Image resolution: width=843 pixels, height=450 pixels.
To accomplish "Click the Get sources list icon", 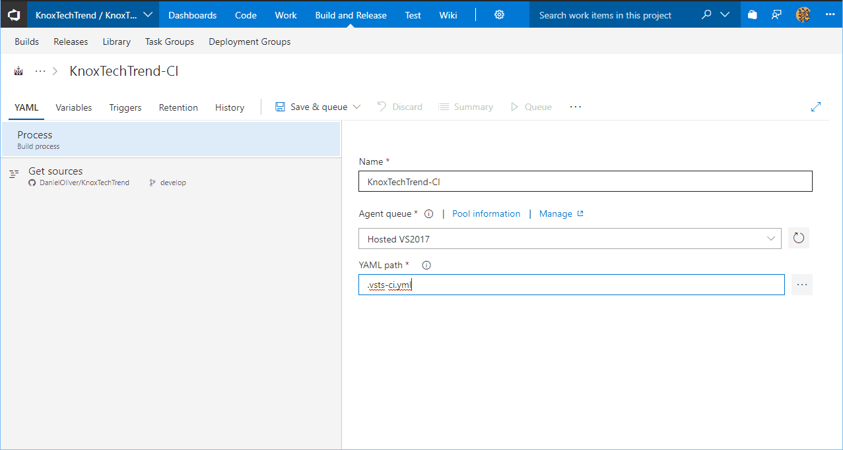I will [14, 174].
